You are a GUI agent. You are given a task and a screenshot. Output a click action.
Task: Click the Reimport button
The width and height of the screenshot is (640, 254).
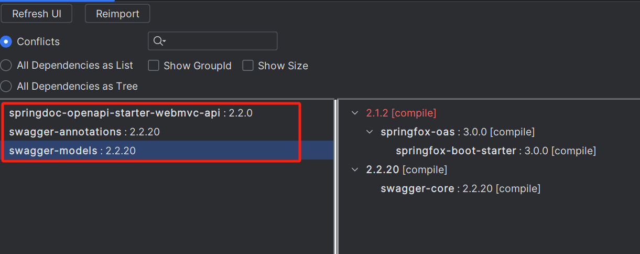tap(117, 14)
